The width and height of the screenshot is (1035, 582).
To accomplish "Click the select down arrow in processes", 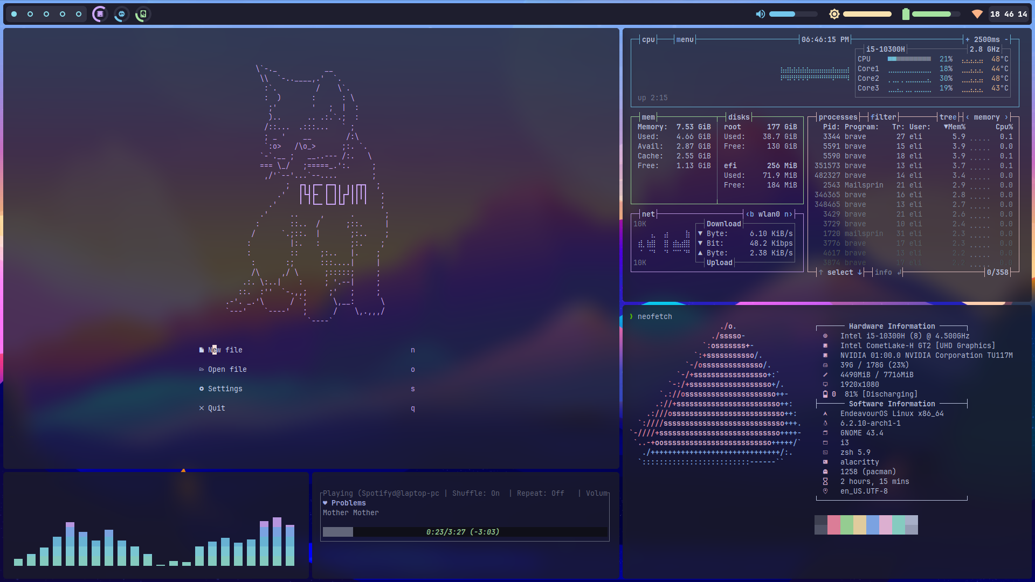I will coord(860,273).
